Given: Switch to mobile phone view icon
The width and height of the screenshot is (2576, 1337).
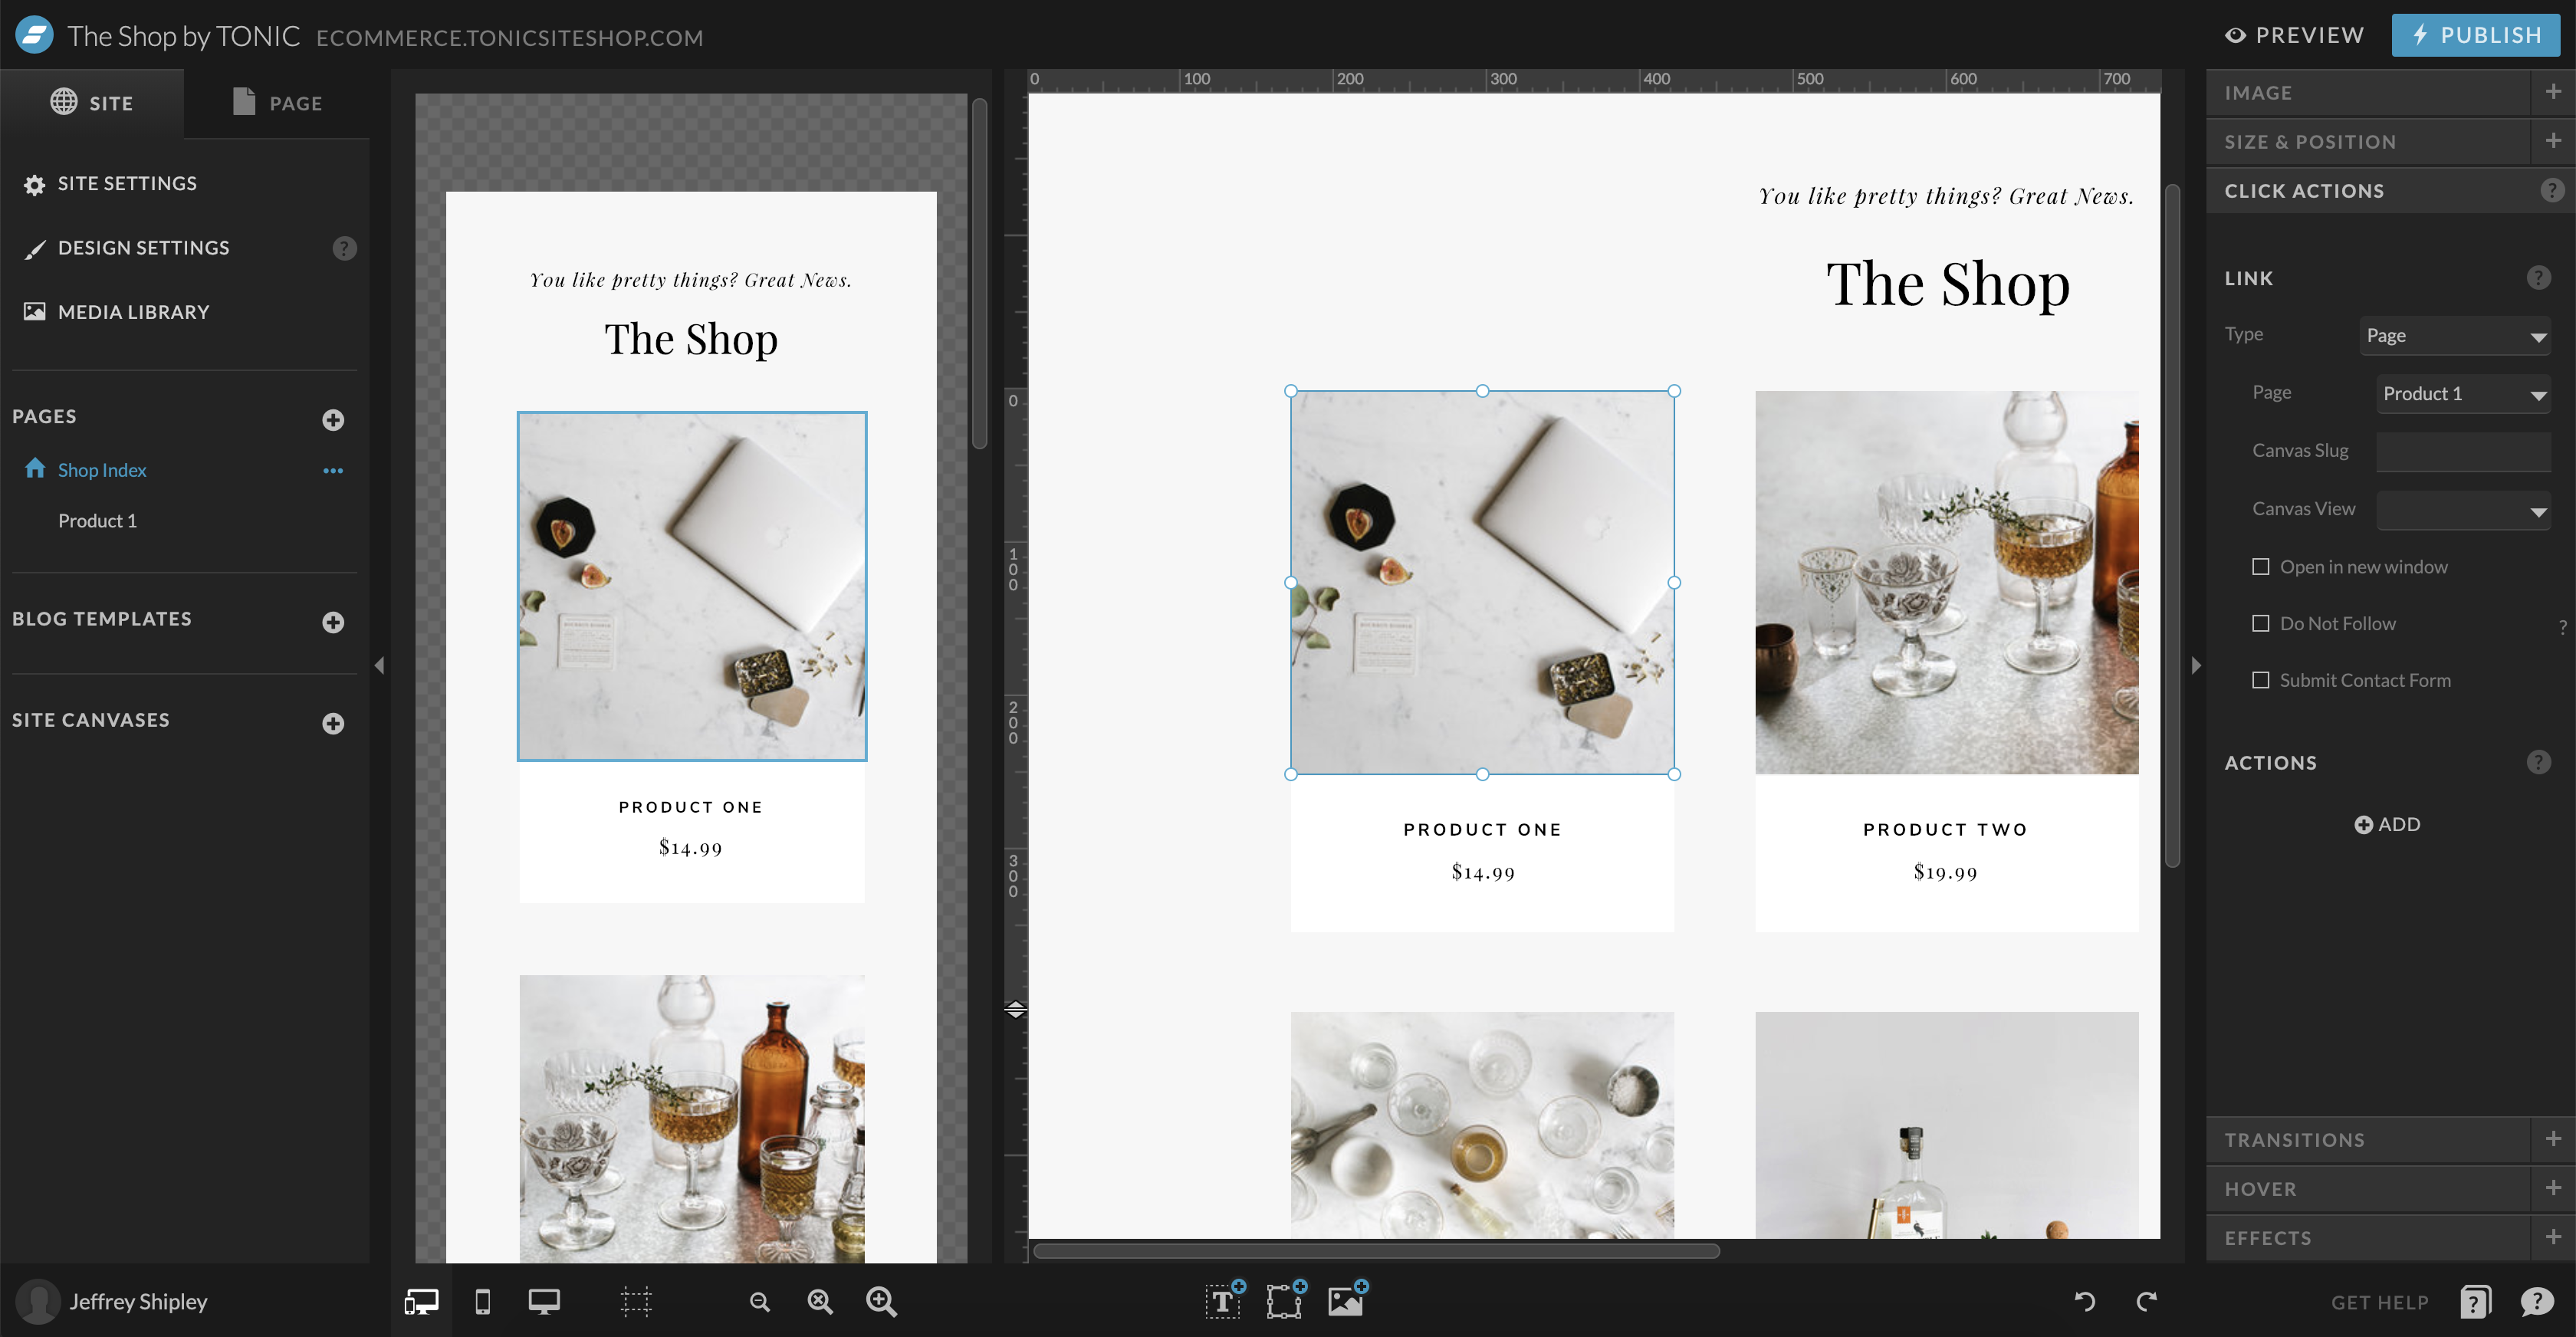Looking at the screenshot, I should tap(482, 1301).
